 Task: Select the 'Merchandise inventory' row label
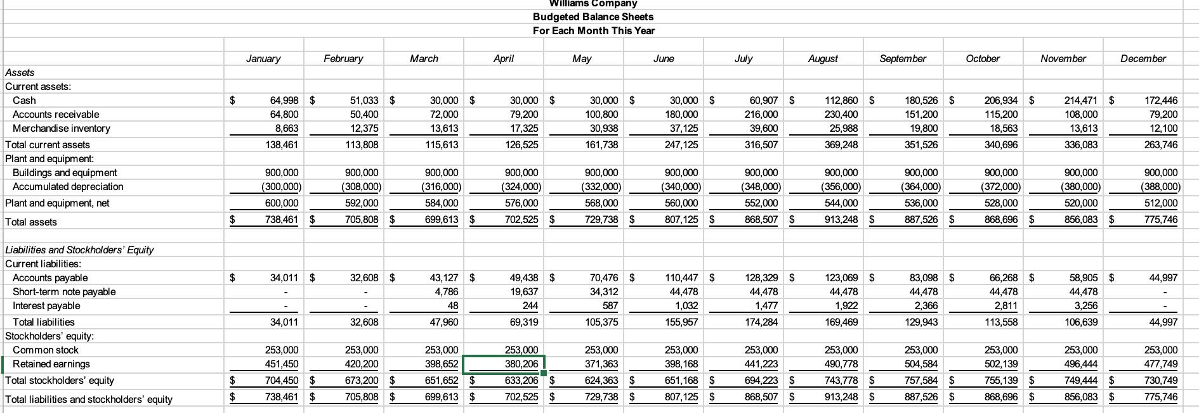62,128
